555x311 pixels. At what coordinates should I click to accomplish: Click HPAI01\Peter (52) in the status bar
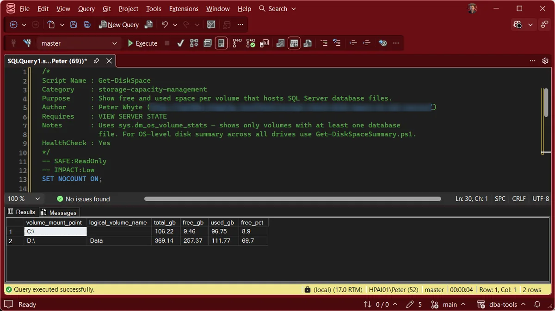(394, 289)
